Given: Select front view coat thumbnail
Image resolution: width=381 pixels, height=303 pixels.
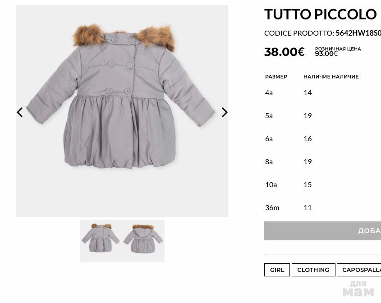Looking at the screenshot, I should pyautogui.click(x=101, y=238).
